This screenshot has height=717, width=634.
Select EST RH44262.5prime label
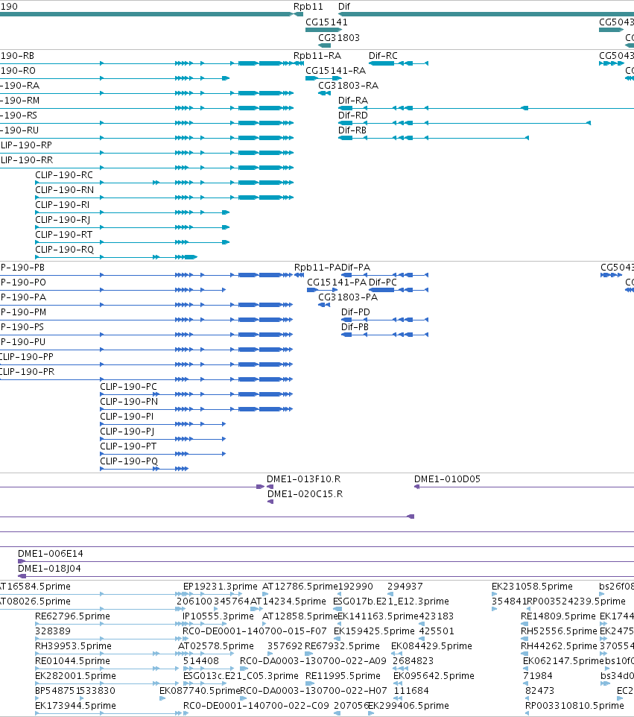click(x=559, y=645)
